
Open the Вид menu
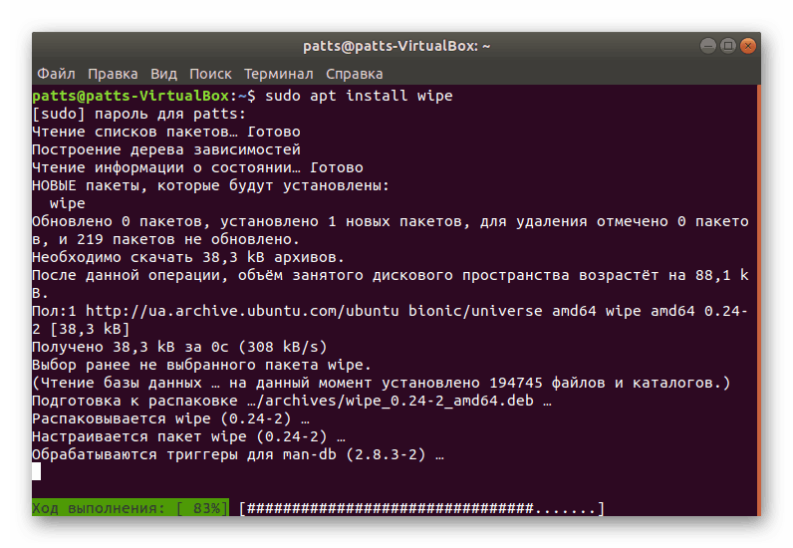point(163,74)
